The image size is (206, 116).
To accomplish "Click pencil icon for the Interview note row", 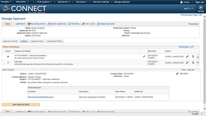I will 187,63.
